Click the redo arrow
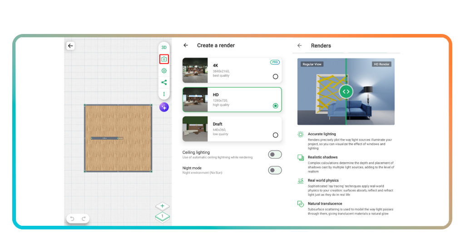Screen dimensions: 465x243 point(84,219)
